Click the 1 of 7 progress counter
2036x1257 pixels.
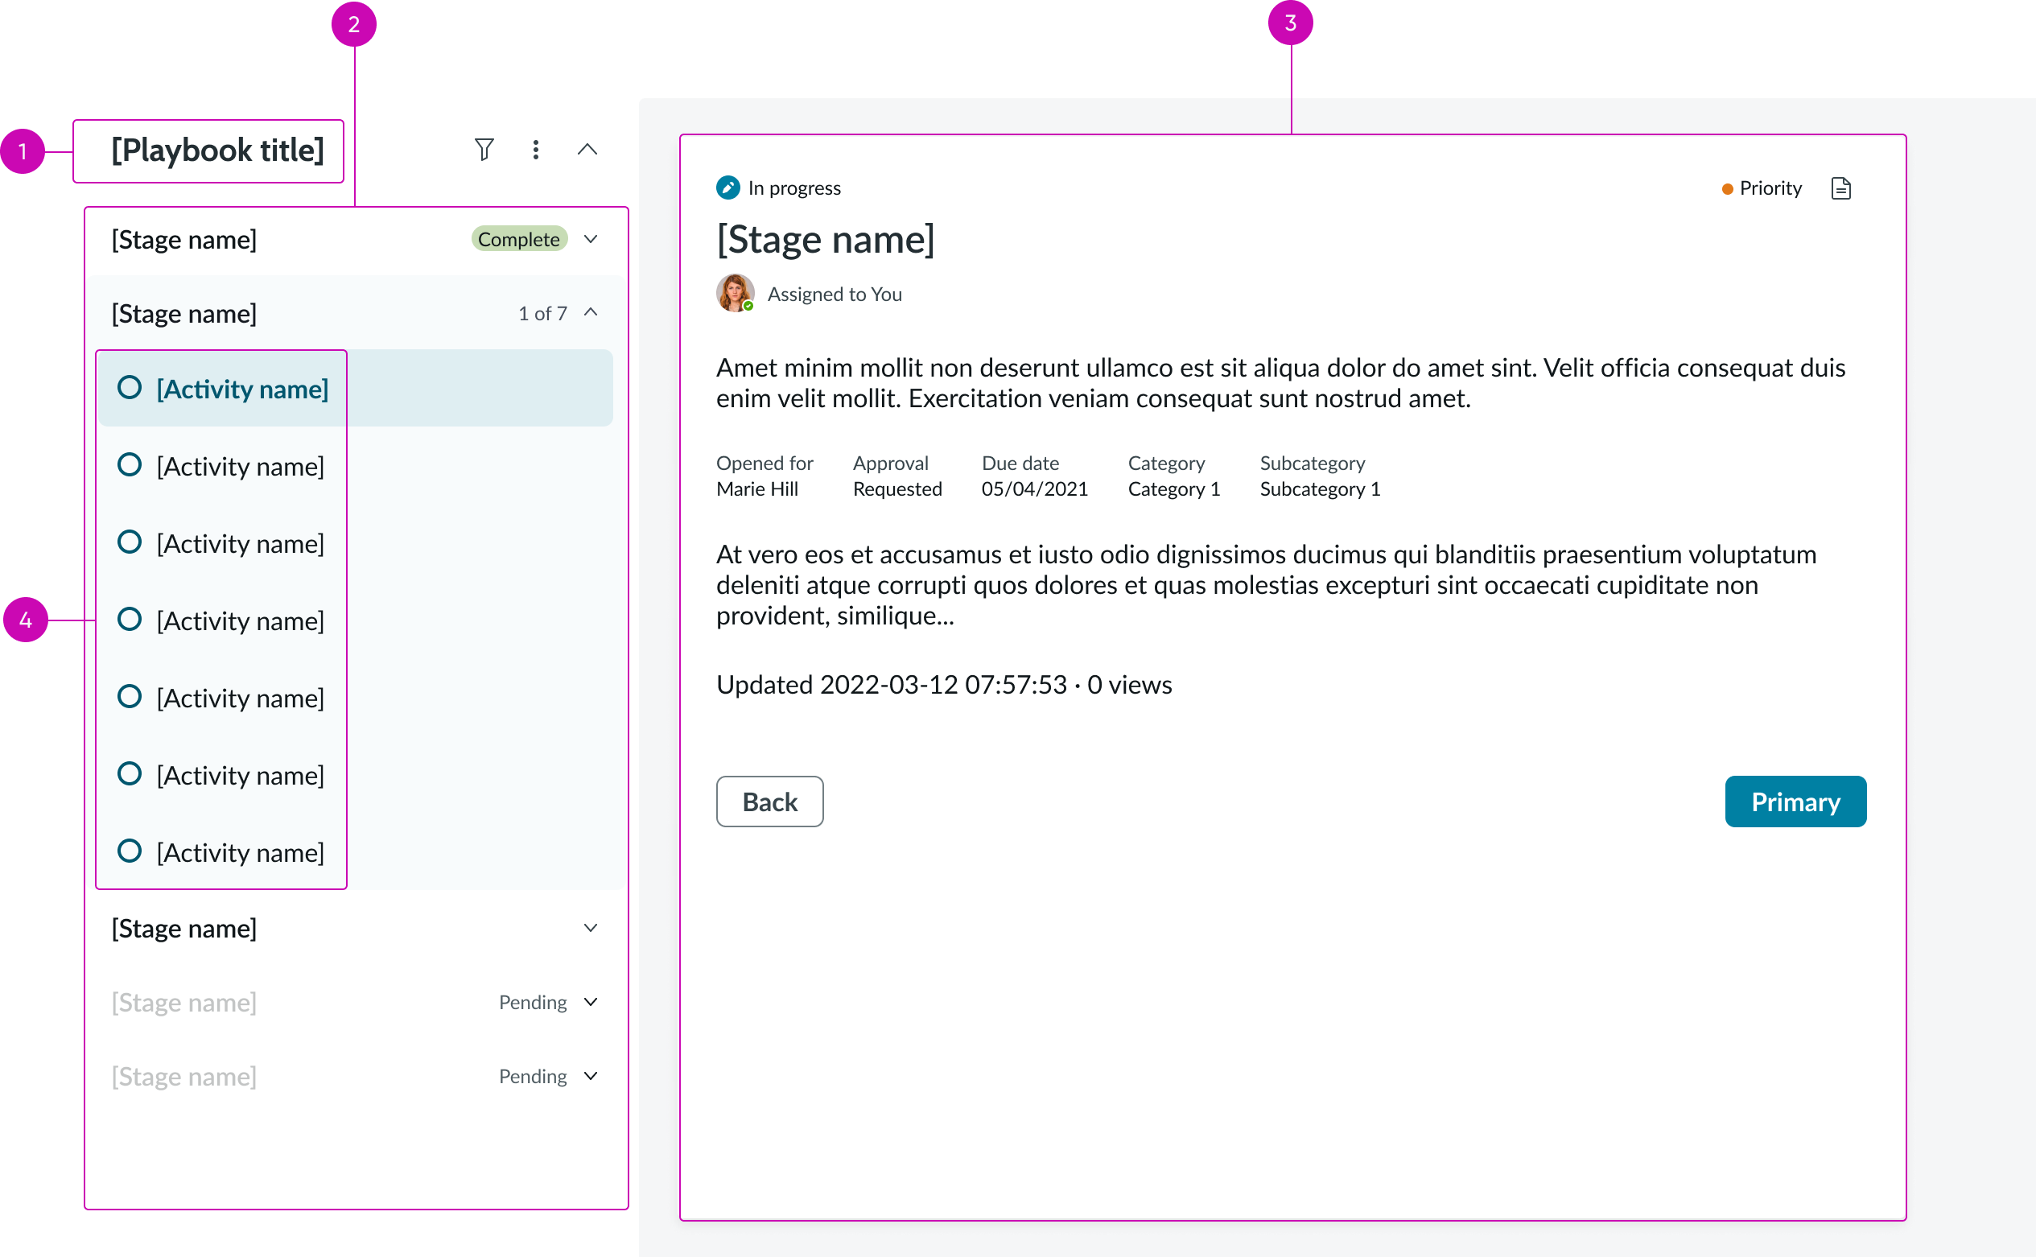(542, 313)
